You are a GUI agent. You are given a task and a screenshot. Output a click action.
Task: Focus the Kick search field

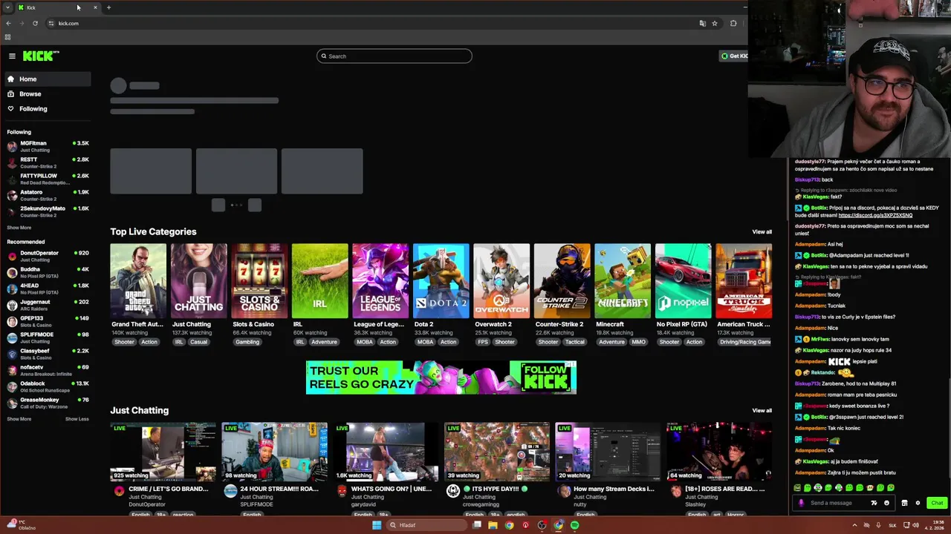point(395,56)
